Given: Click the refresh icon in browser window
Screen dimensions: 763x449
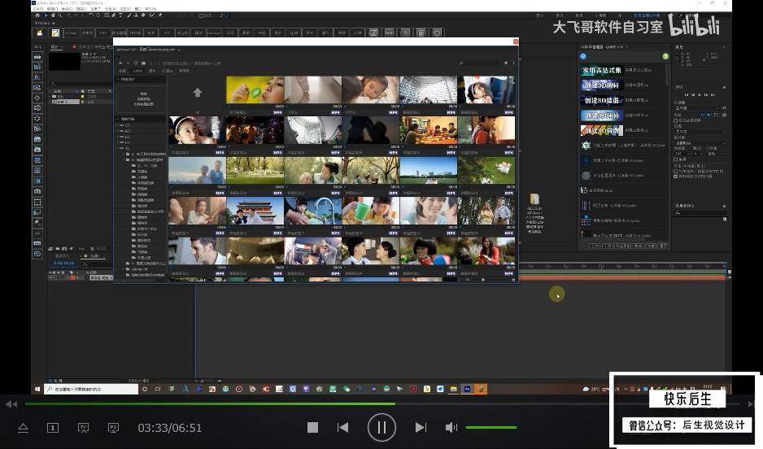Looking at the screenshot, I should click(136, 63).
